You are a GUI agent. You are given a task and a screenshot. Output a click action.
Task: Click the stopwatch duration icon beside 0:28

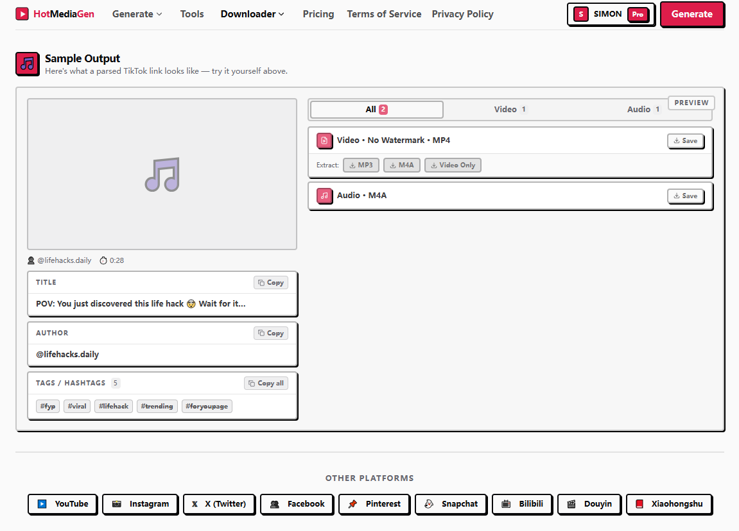click(103, 260)
